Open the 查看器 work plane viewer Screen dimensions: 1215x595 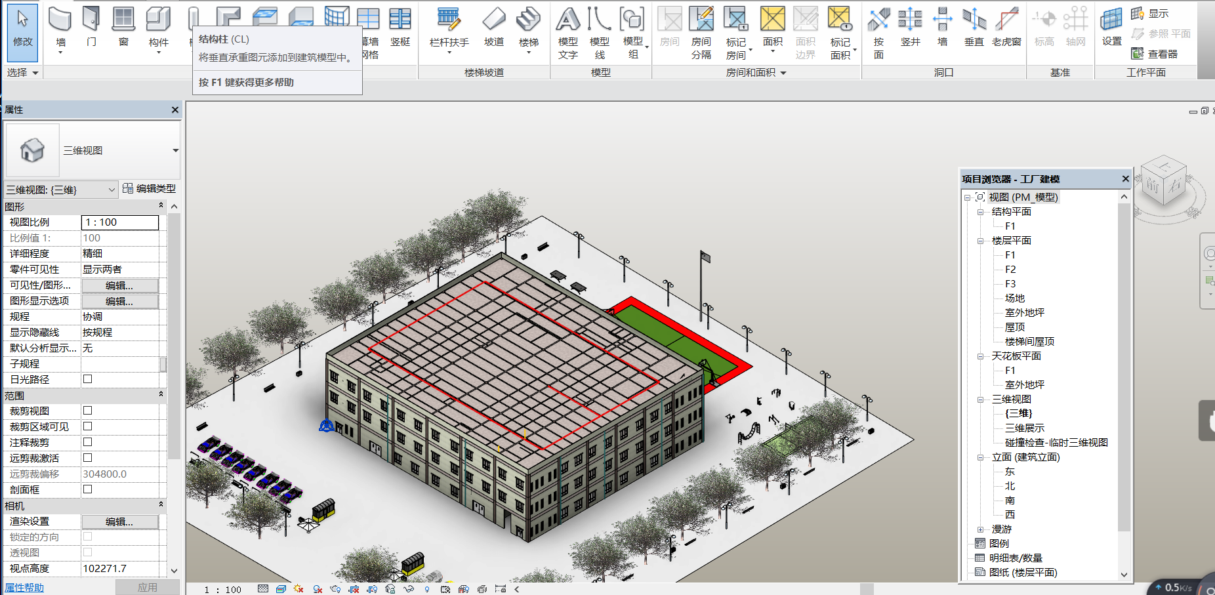pyautogui.click(x=1154, y=54)
